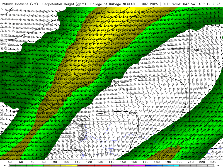Viewport: 223px width, 167px height.
Task: Click the 150 knots color bar label
Action: click(123, 162)
